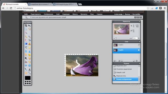
Task: Click the Выход logout link
Action: click(x=127, y=14)
